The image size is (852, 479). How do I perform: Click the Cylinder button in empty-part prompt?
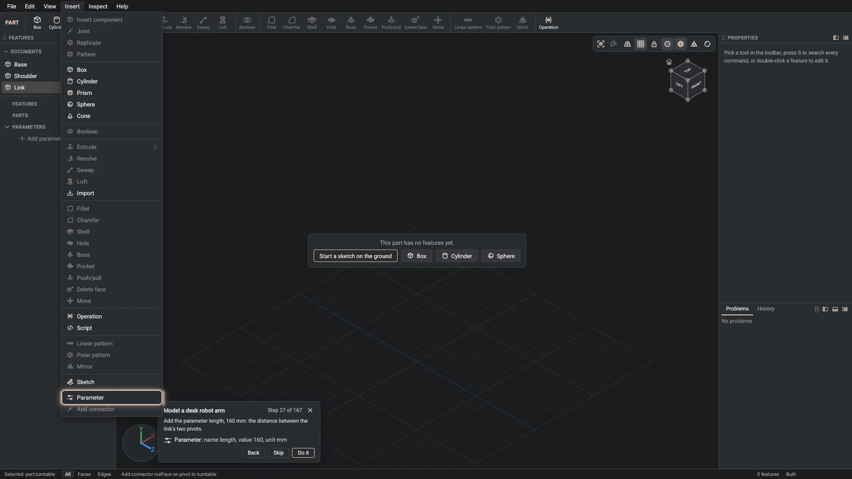point(457,256)
